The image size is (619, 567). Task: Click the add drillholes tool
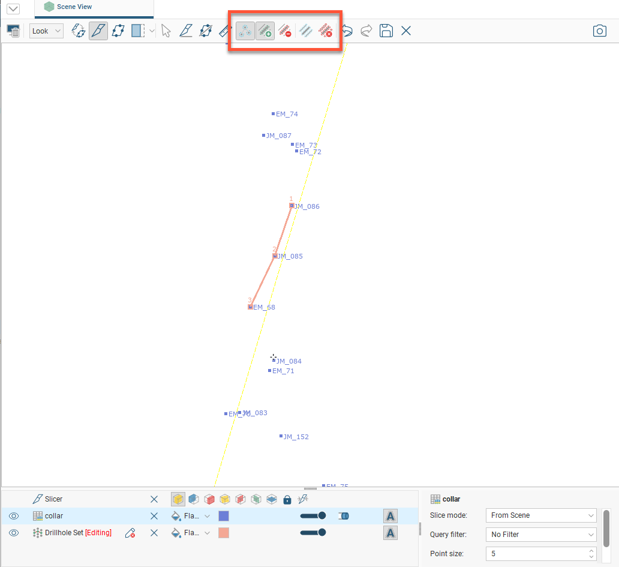(265, 31)
